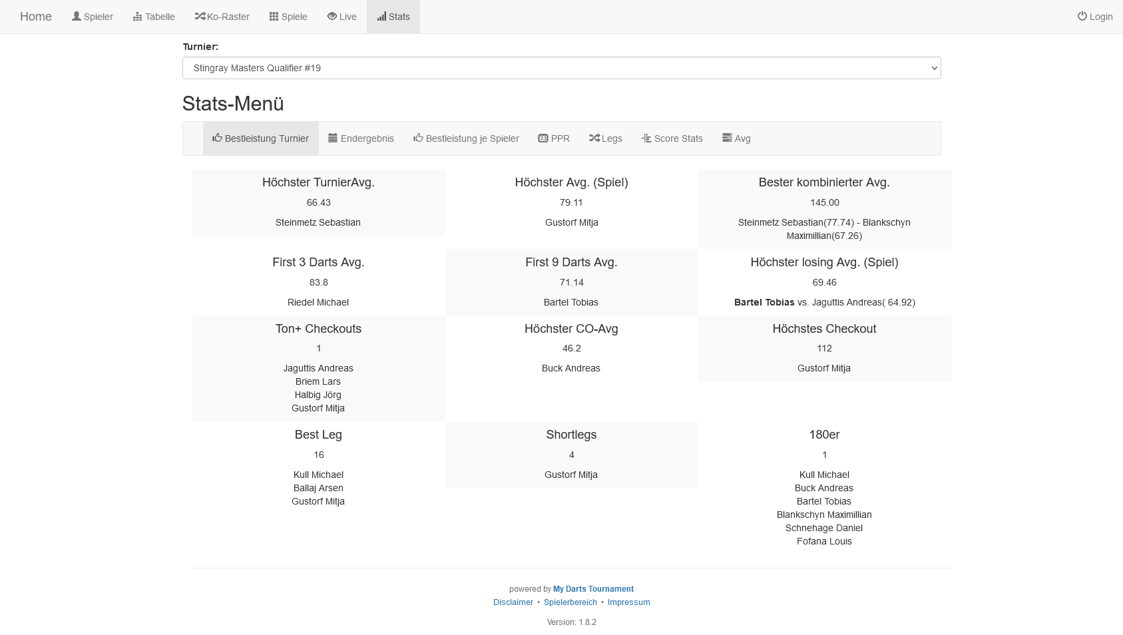
Task: Select the Bestleistung Turnier tab
Action: [260, 138]
